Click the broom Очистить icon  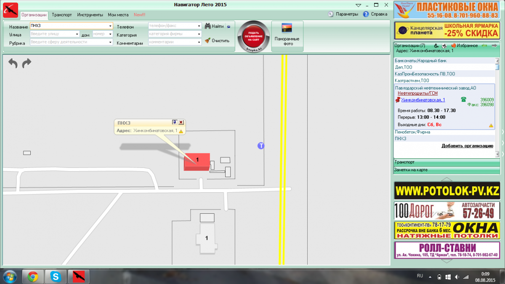tap(207, 41)
